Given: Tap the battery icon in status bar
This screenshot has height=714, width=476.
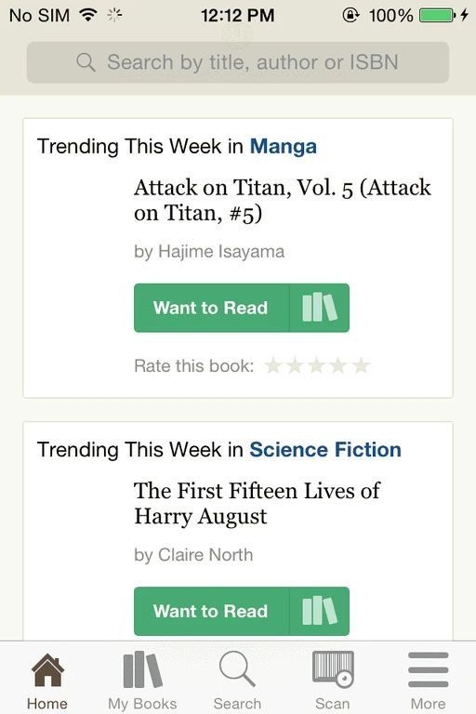Looking at the screenshot, I should tap(437, 16).
